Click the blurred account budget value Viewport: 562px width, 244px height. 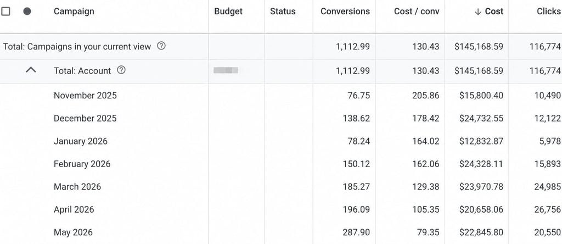226,70
